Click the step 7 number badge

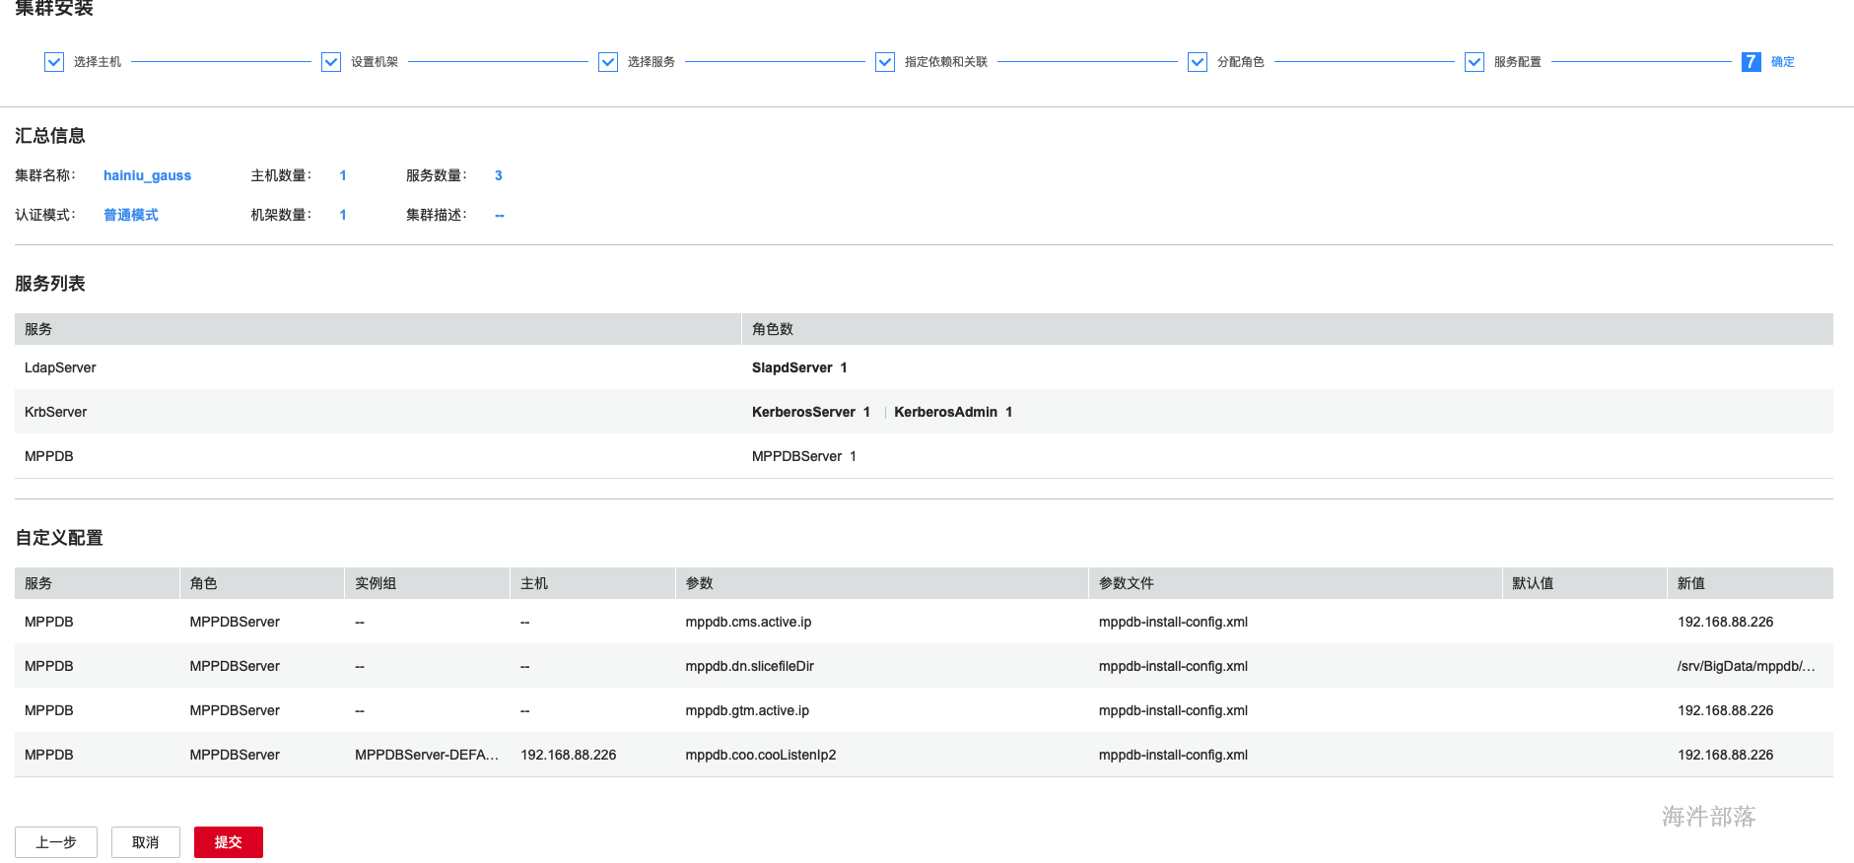tap(1751, 62)
